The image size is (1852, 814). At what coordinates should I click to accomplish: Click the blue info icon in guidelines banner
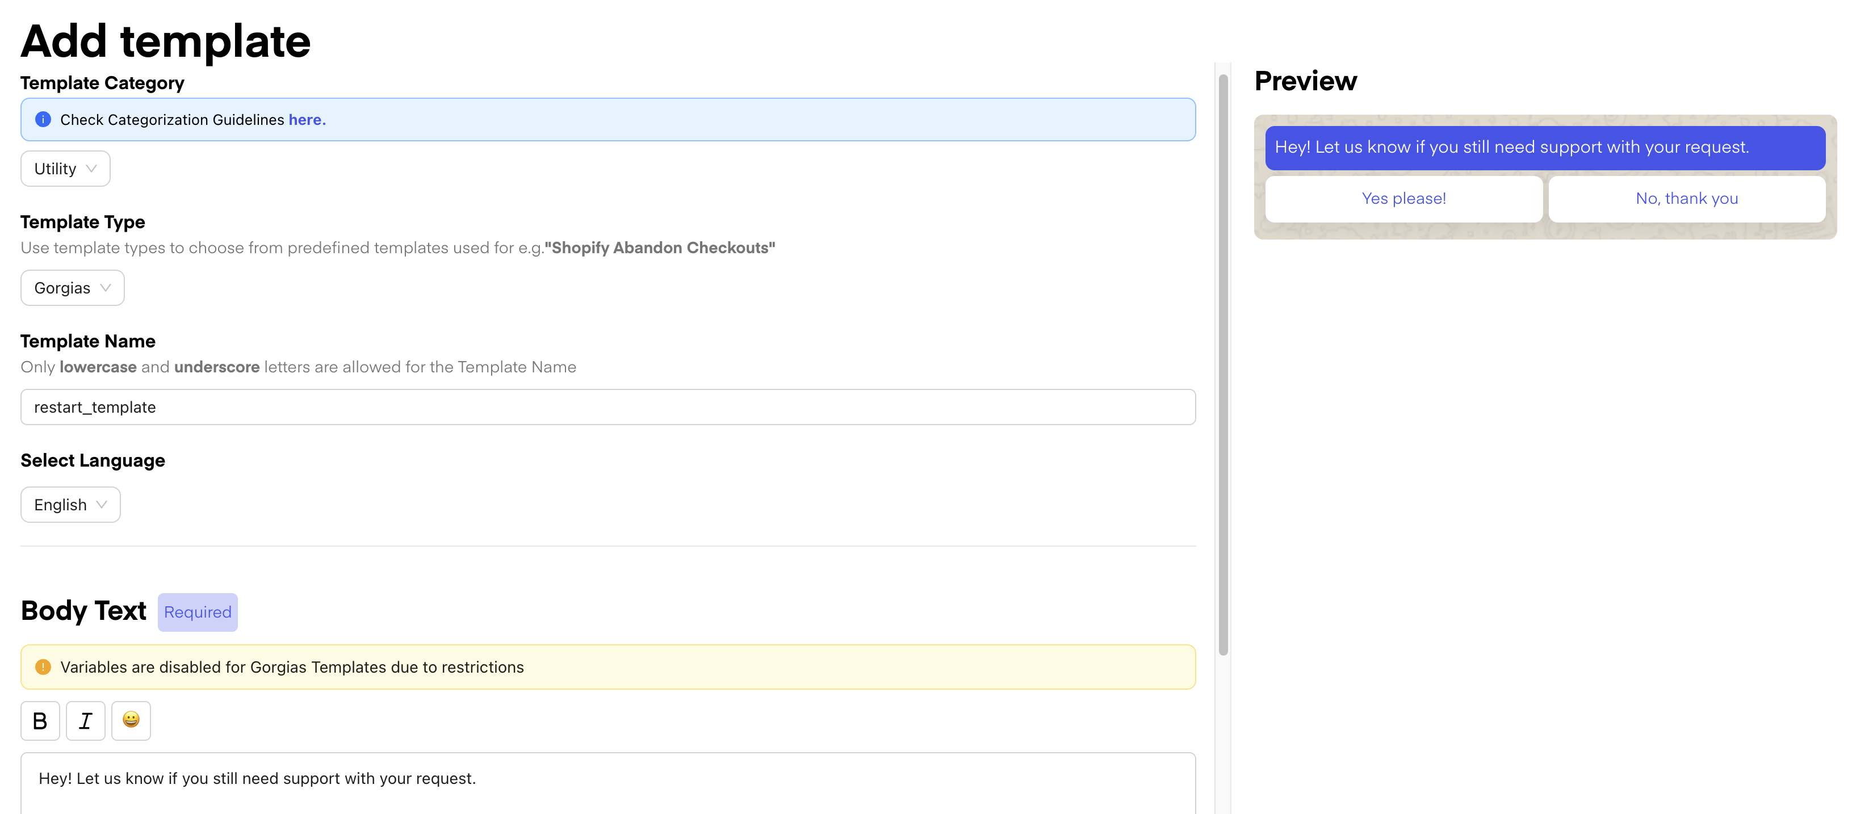pos(43,119)
